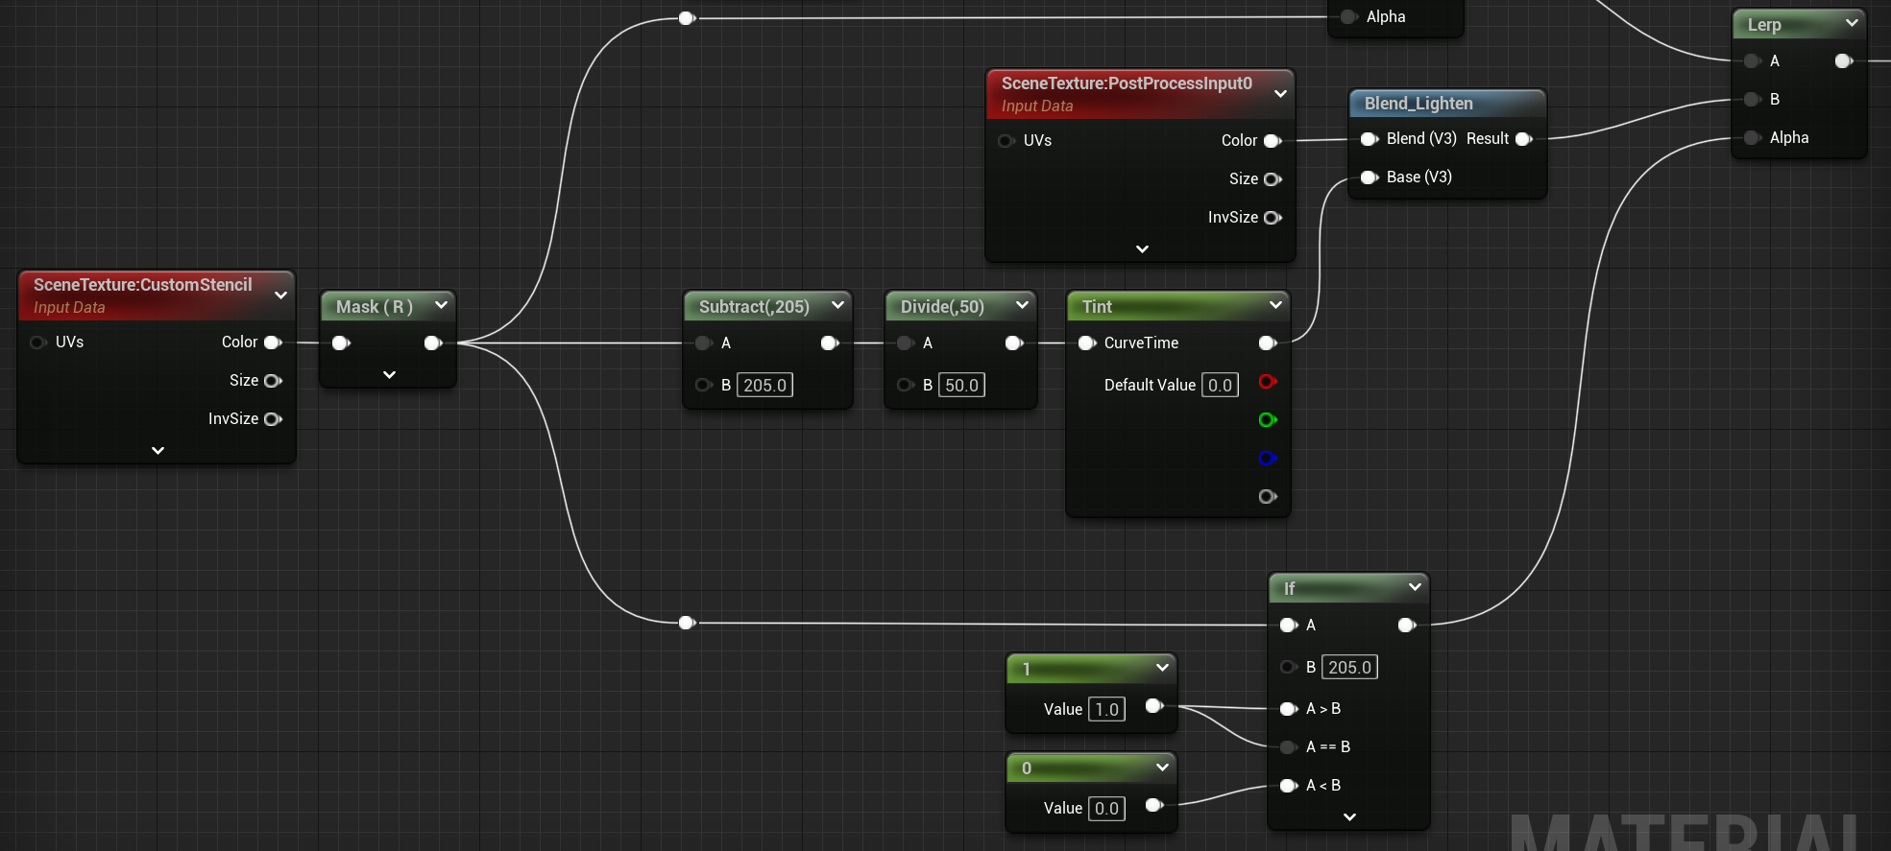Click the blue output pin on Tint node
The image size is (1891, 851).
pyautogui.click(x=1267, y=459)
